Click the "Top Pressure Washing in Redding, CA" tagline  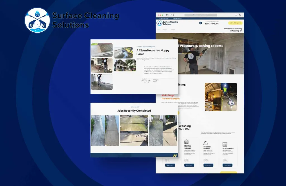point(233,30)
